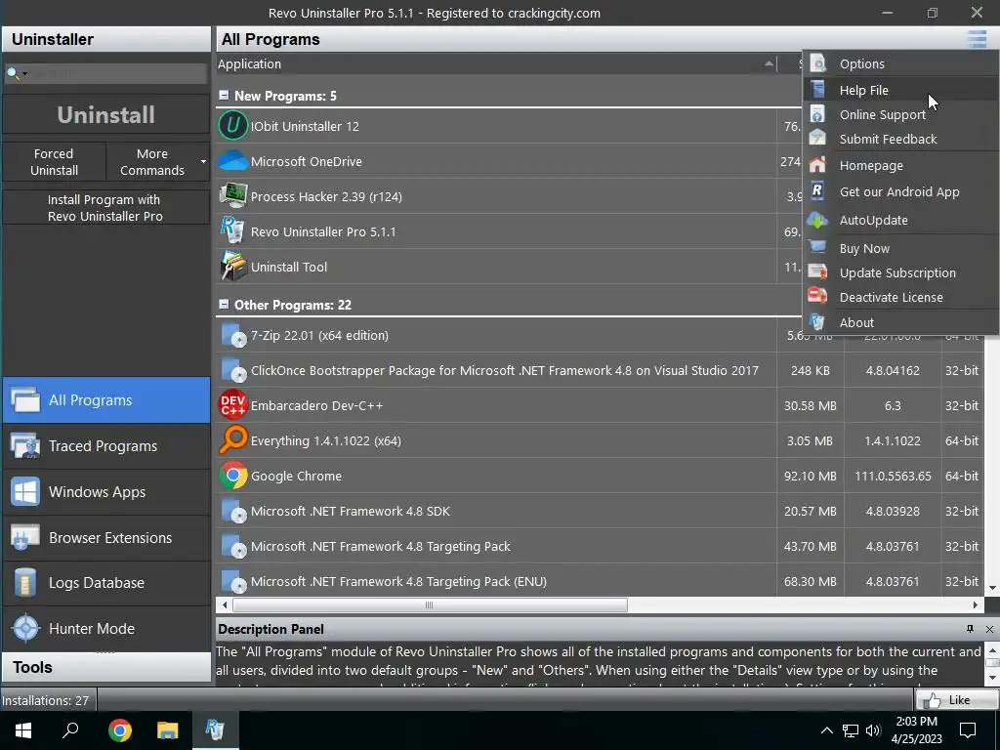Open the About menu entry
1000x750 pixels.
900,322
